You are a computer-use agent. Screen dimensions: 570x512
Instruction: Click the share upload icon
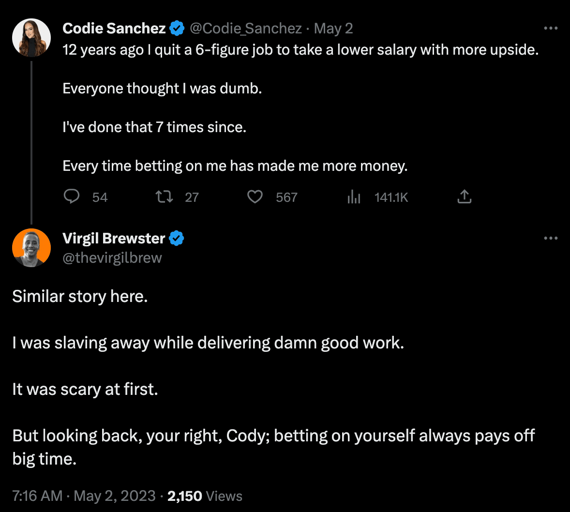pos(464,197)
